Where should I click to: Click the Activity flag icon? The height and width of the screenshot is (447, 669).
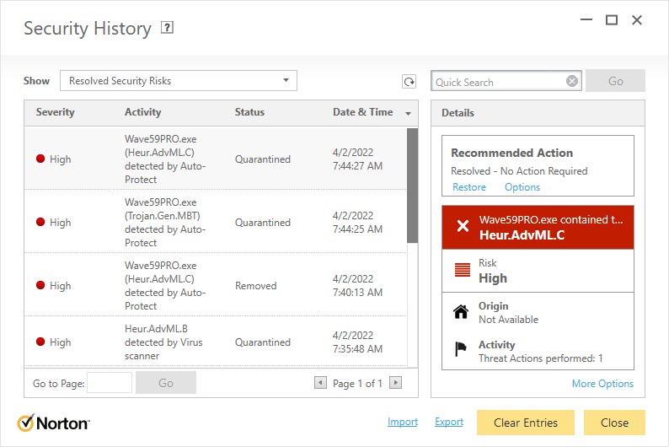(460, 349)
